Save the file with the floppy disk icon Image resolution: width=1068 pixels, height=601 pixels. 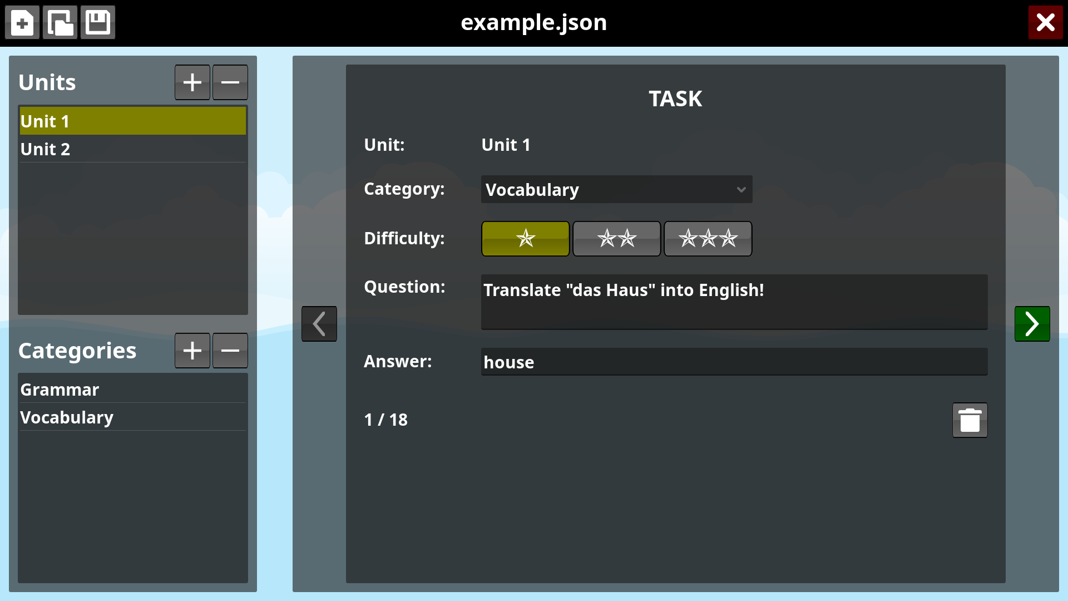98,23
